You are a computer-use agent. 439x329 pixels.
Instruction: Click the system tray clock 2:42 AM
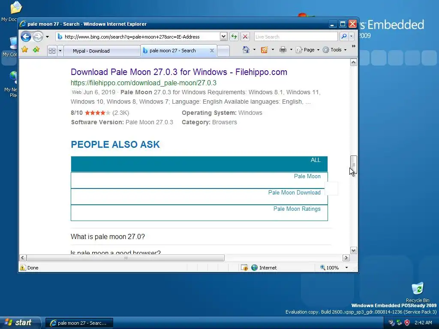coord(423,323)
